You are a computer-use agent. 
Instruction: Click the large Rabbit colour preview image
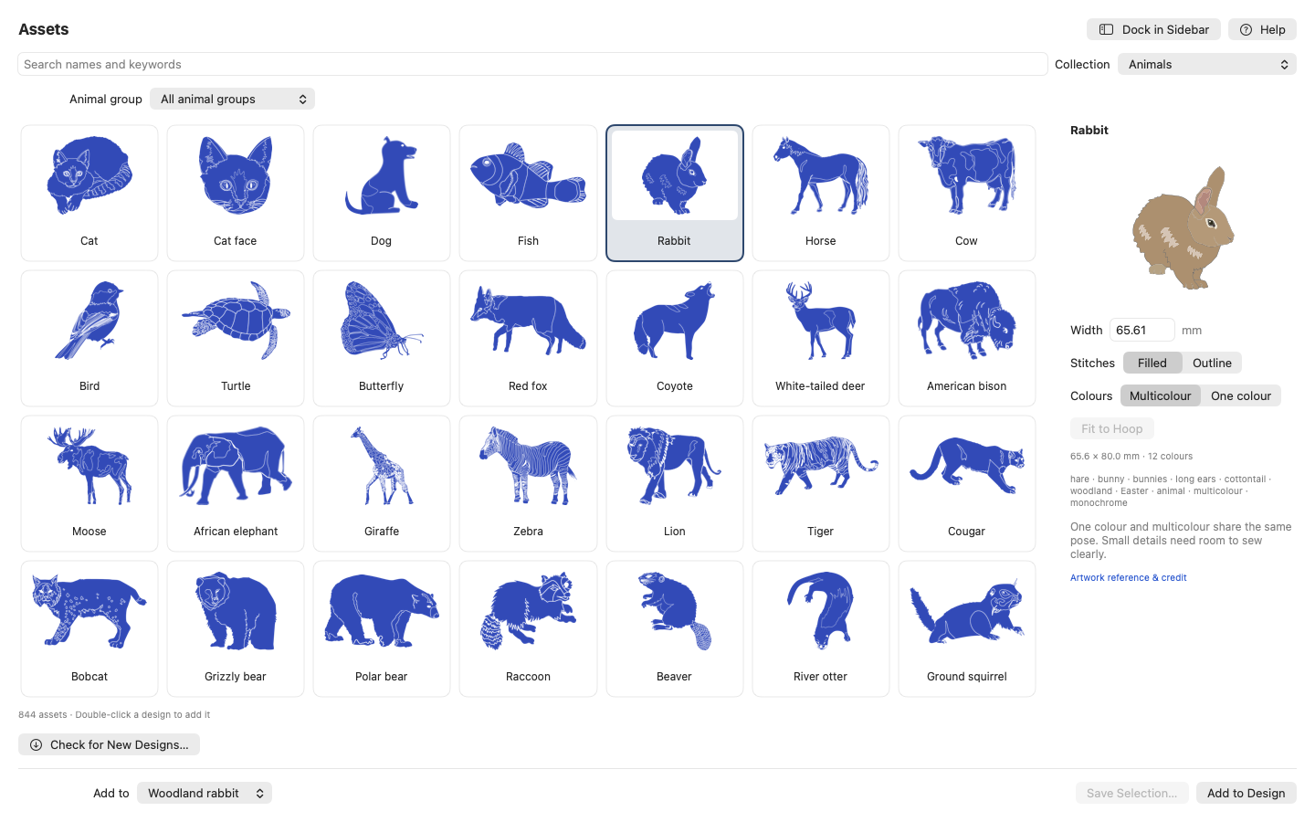click(x=1183, y=228)
